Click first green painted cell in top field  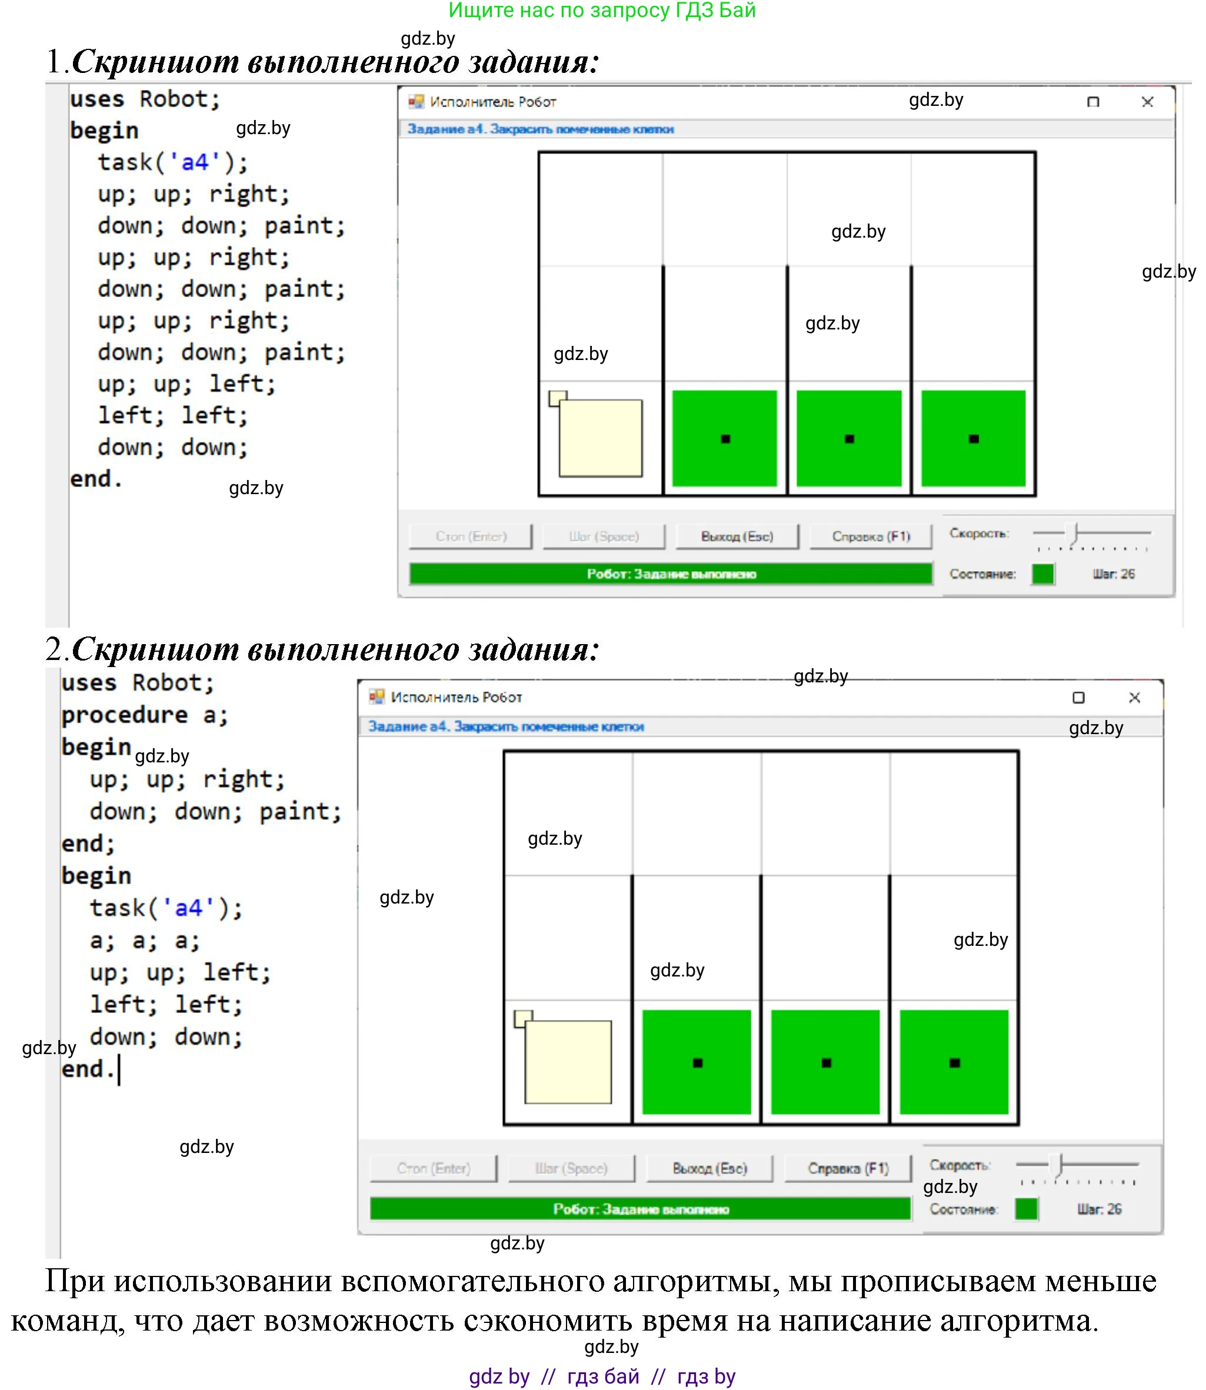[x=724, y=438]
